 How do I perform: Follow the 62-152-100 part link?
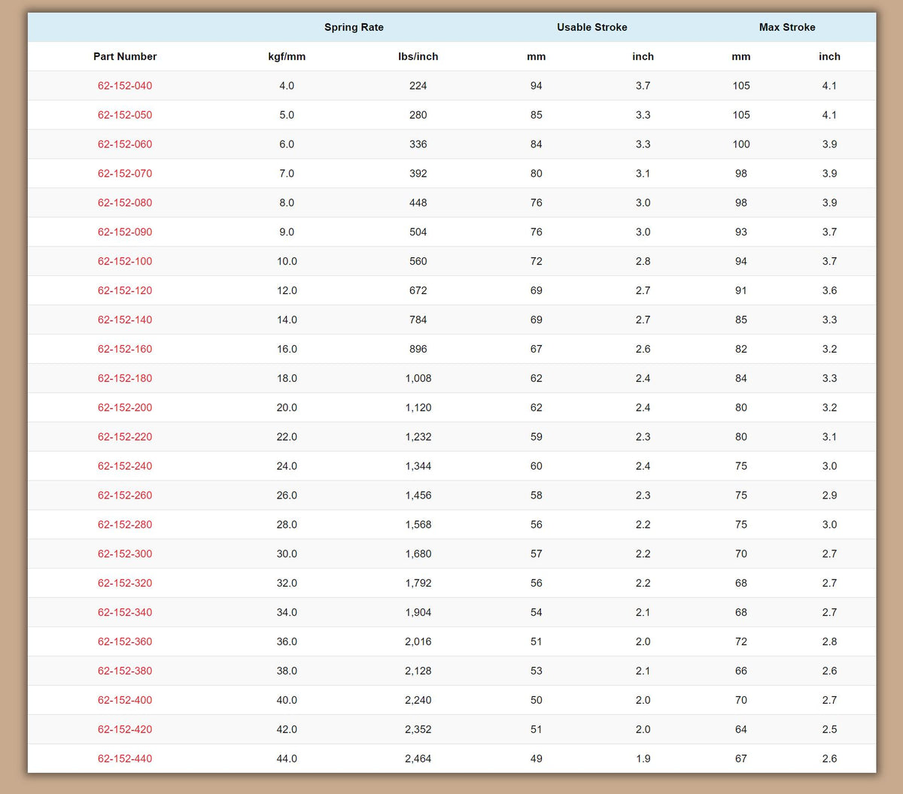[125, 262]
